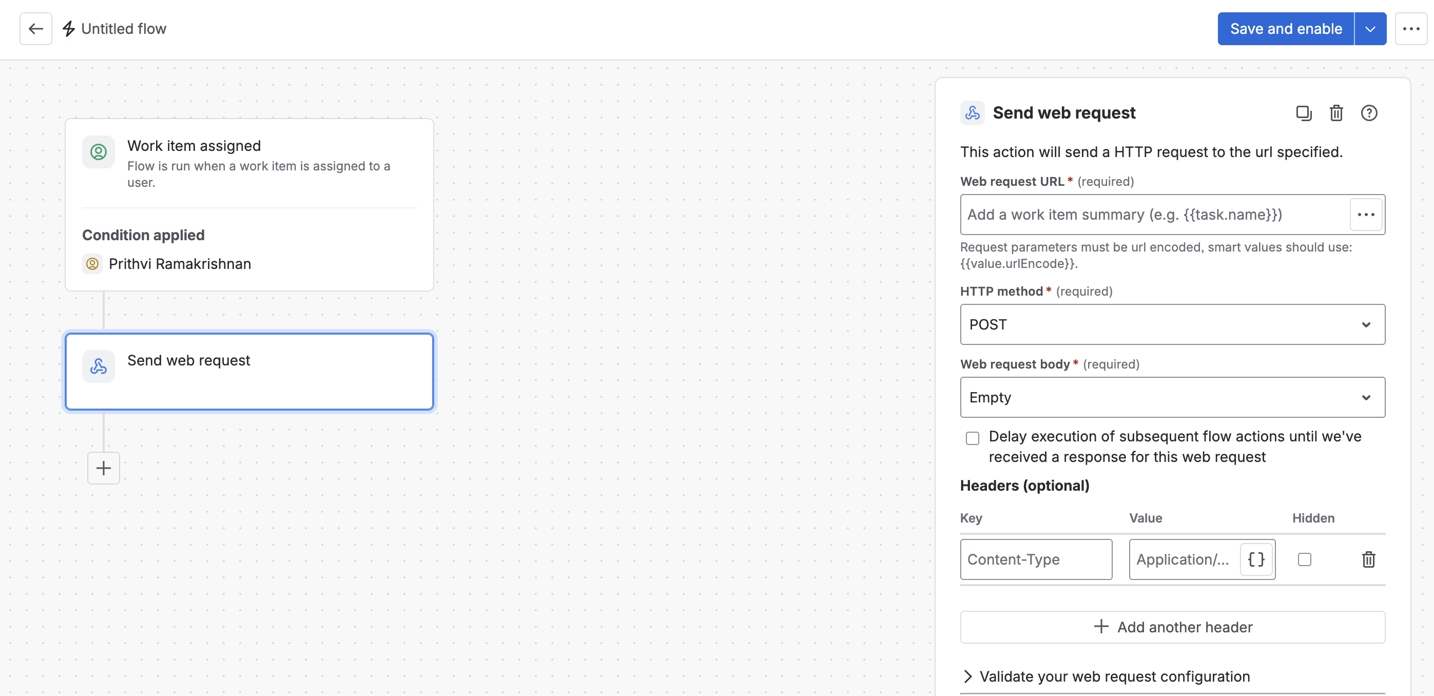The image size is (1434, 696).
Task: Click the Hidden column header
Action: point(1313,518)
